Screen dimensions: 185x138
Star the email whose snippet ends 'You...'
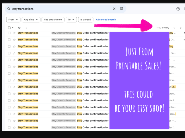point(14,114)
